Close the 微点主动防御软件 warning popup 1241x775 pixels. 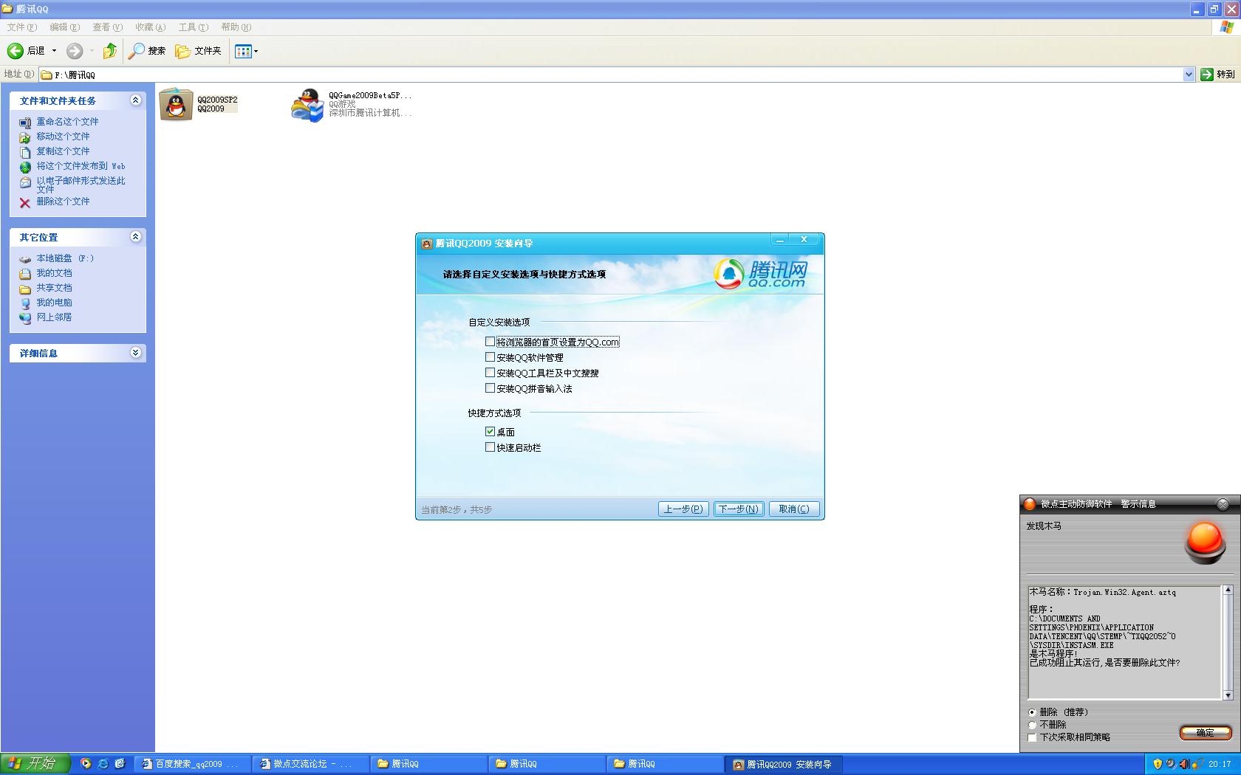[1223, 504]
